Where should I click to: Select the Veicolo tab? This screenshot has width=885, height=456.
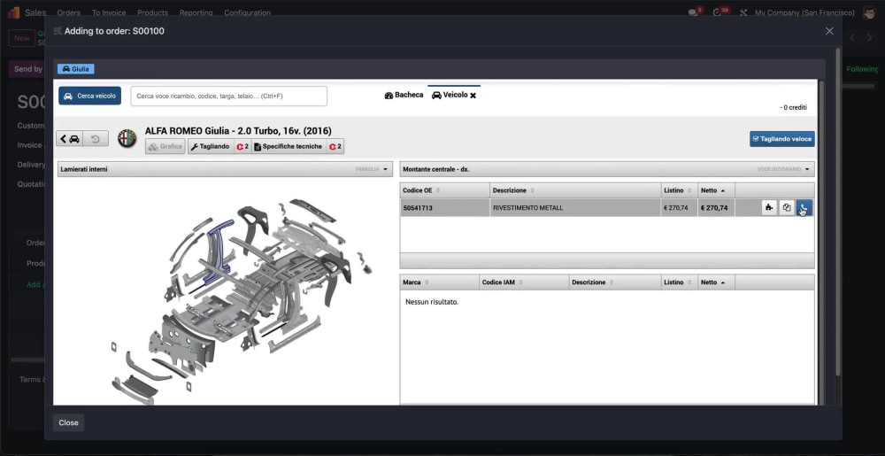pos(450,95)
